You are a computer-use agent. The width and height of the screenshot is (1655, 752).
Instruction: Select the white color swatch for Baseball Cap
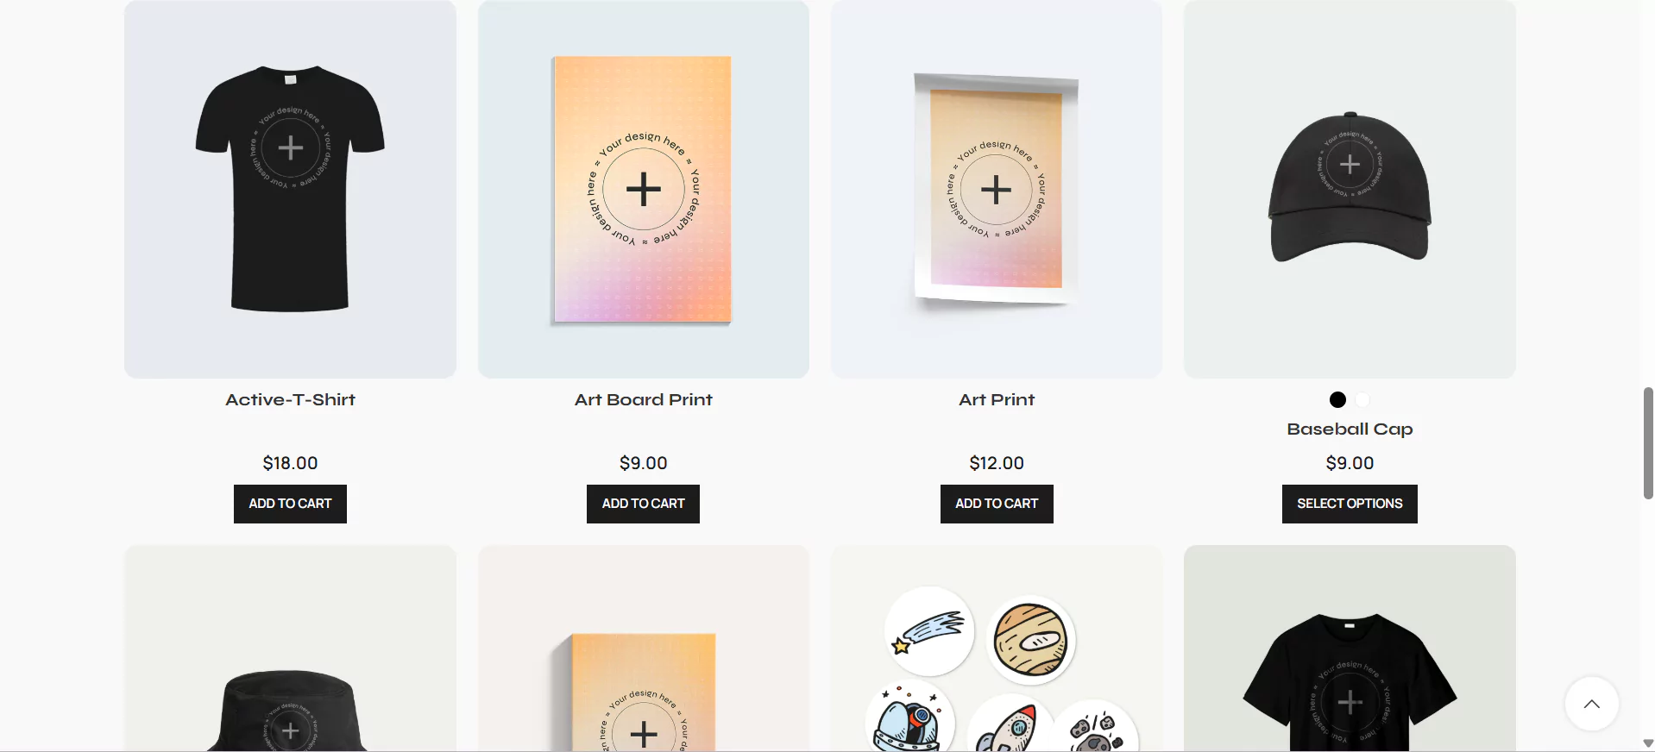[x=1362, y=399]
